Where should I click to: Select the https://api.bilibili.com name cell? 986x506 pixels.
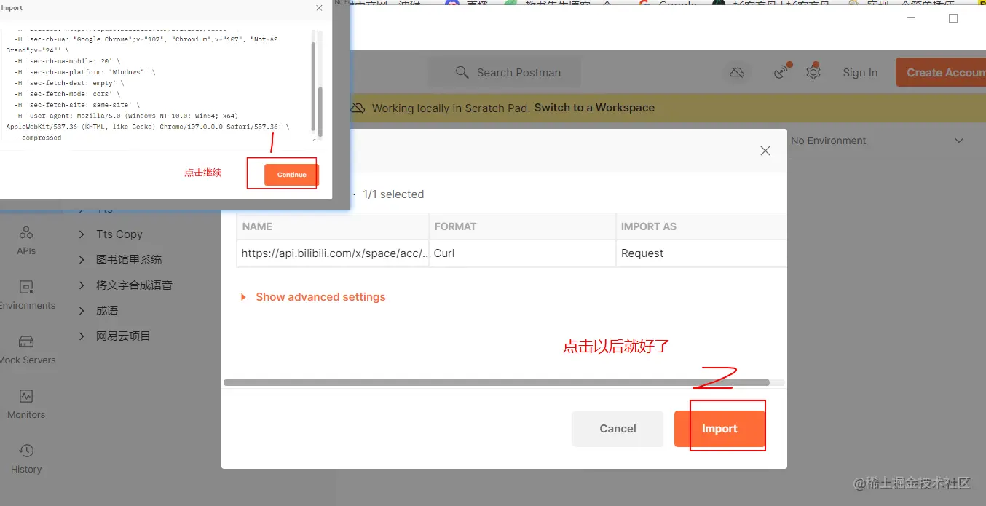click(x=334, y=253)
